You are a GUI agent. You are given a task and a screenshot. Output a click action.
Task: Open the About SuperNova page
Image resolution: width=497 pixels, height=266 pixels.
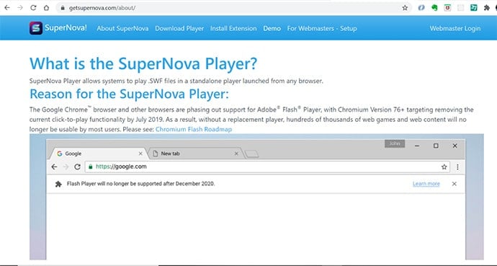(122, 29)
